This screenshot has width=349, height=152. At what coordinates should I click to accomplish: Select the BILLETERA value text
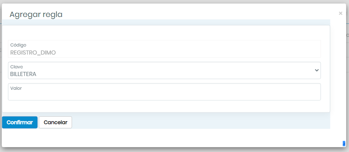23,74
